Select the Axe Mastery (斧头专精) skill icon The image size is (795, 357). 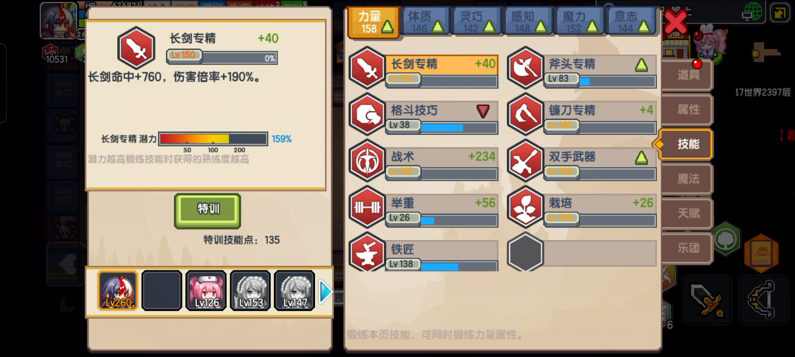525,68
